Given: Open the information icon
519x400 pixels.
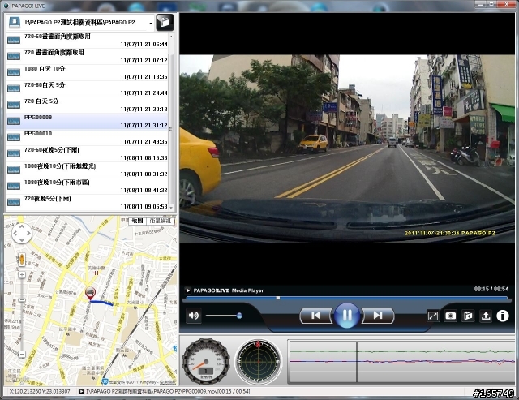Looking at the screenshot, I should (503, 316).
